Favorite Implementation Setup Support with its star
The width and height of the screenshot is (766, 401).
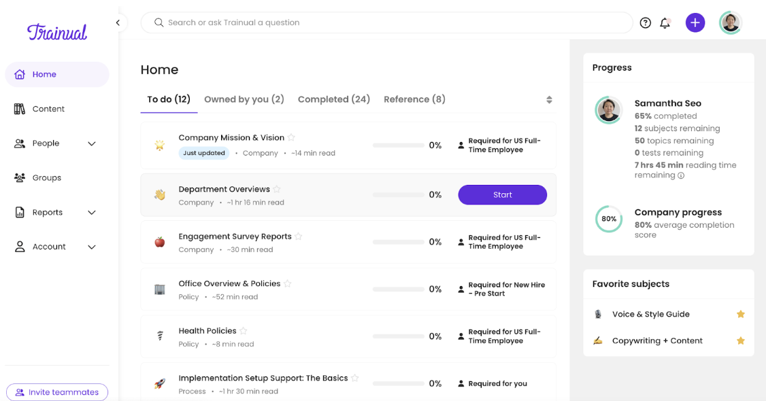tap(355, 378)
